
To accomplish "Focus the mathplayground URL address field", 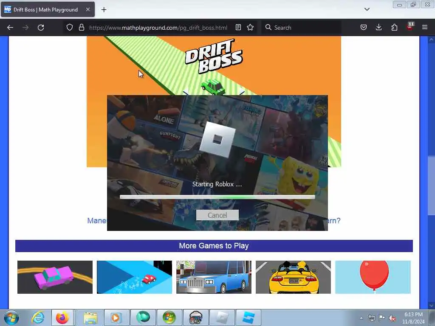I will tap(158, 28).
